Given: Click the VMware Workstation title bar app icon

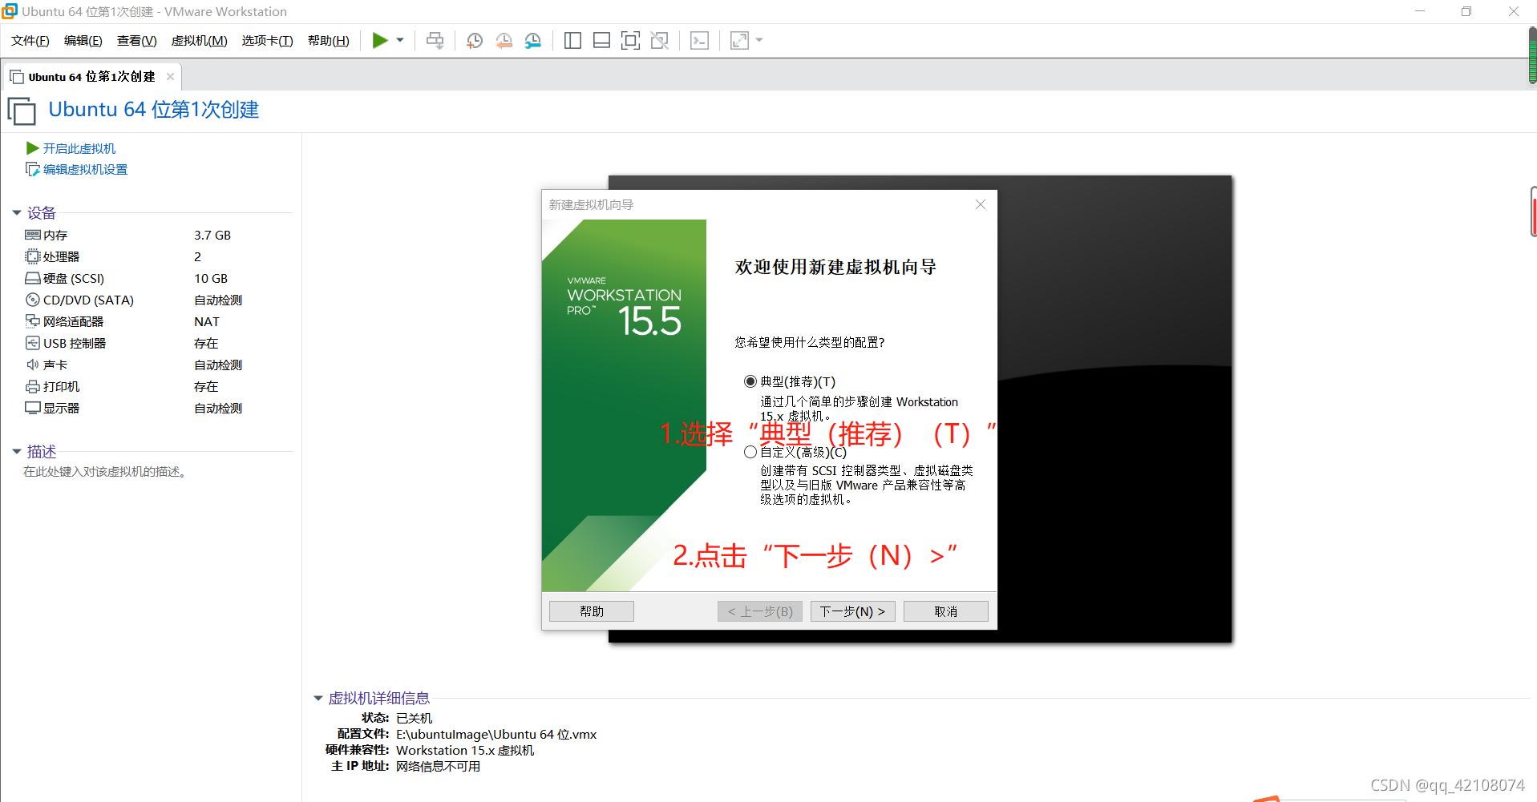Looking at the screenshot, I should click(x=10, y=11).
